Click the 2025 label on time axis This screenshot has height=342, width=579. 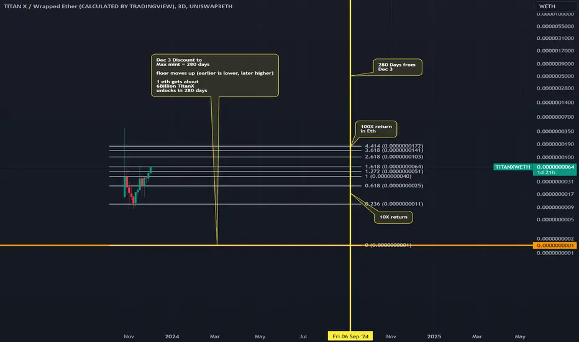434,336
